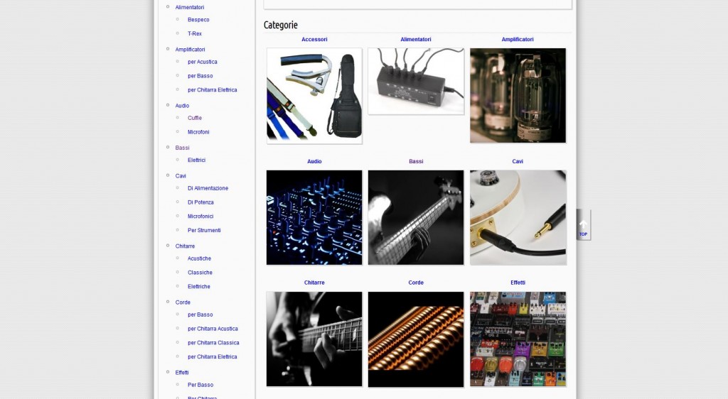Open the Accessori category image
Screen dimensions: 728x399
click(x=314, y=96)
